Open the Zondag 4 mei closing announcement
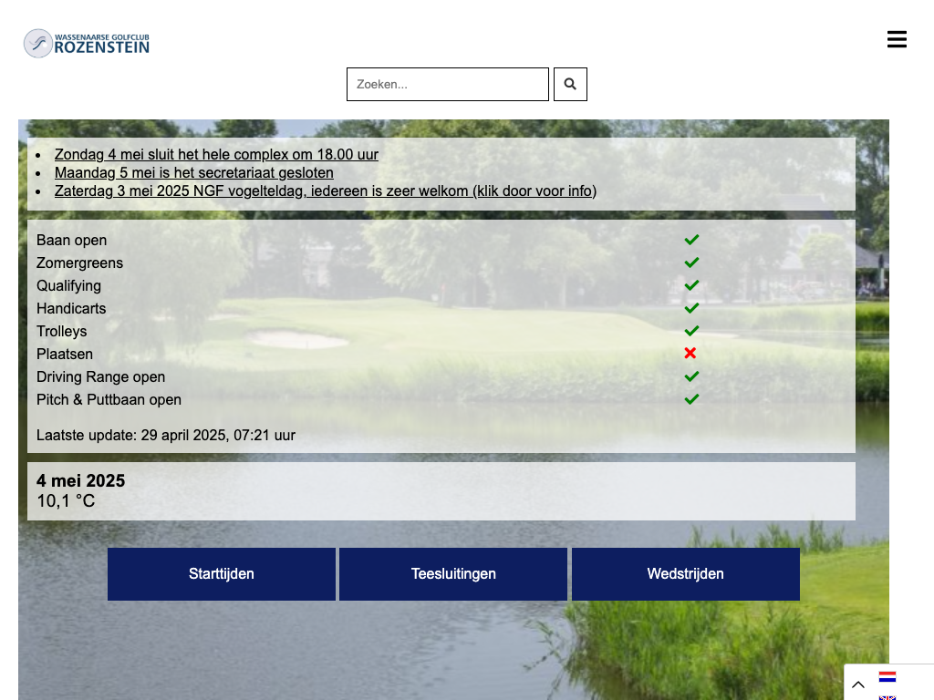Screen dimensions: 934x700 pyautogui.click(x=216, y=155)
